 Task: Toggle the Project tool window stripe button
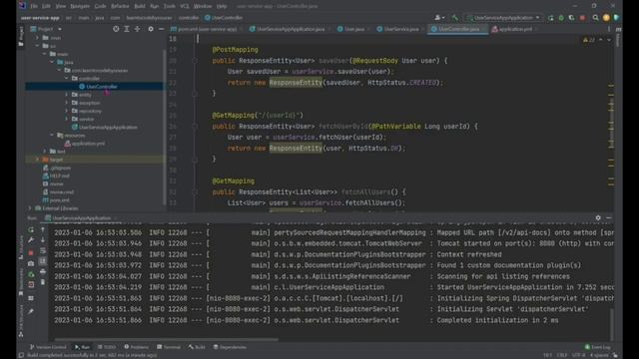click(x=21, y=36)
